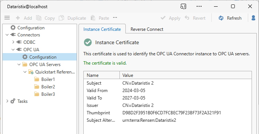Viewport: 259px width, 134px height.
Task: Click the Duplicate toolbar icon
Action: point(61,18)
